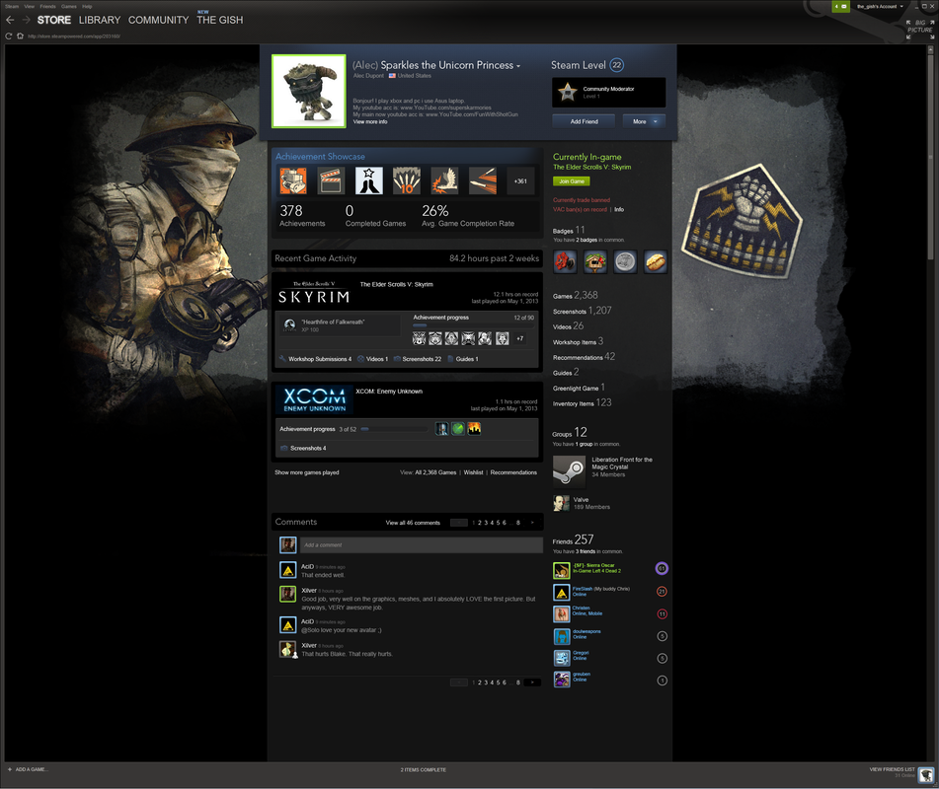Open the Community Moderator star badge
939x789 pixels.
click(x=567, y=93)
